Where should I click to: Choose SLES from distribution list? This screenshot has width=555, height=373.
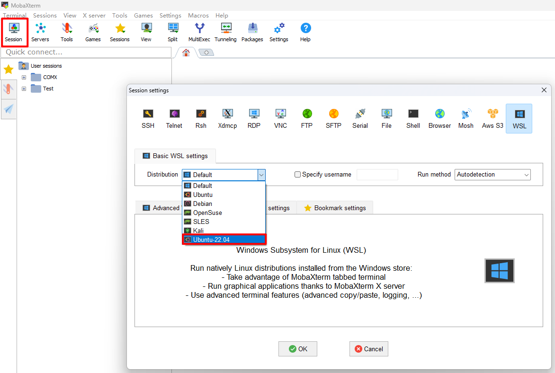[x=224, y=222]
